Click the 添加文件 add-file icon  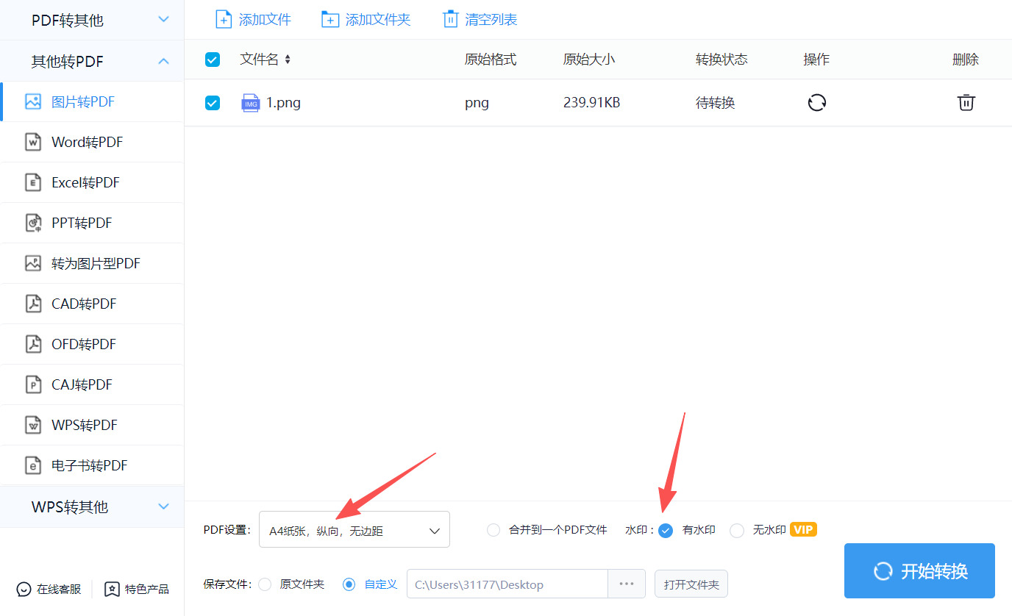(x=224, y=20)
